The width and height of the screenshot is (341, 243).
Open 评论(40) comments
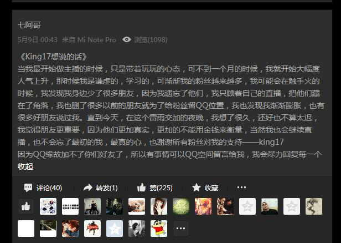(49, 188)
